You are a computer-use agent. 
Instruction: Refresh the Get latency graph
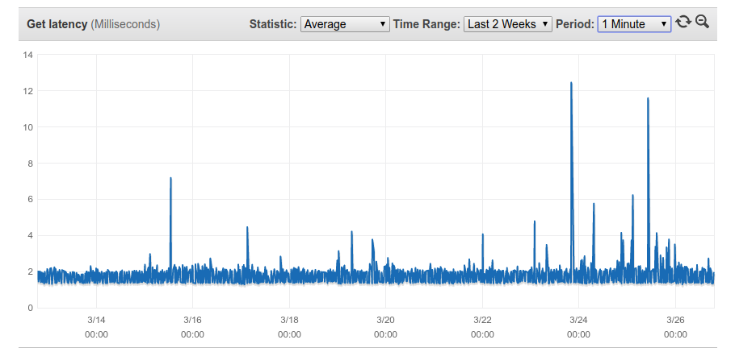click(x=683, y=23)
